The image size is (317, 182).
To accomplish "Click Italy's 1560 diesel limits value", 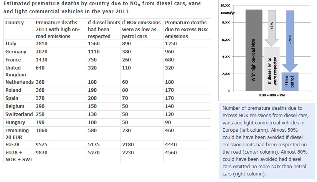I will [x=94, y=43].
